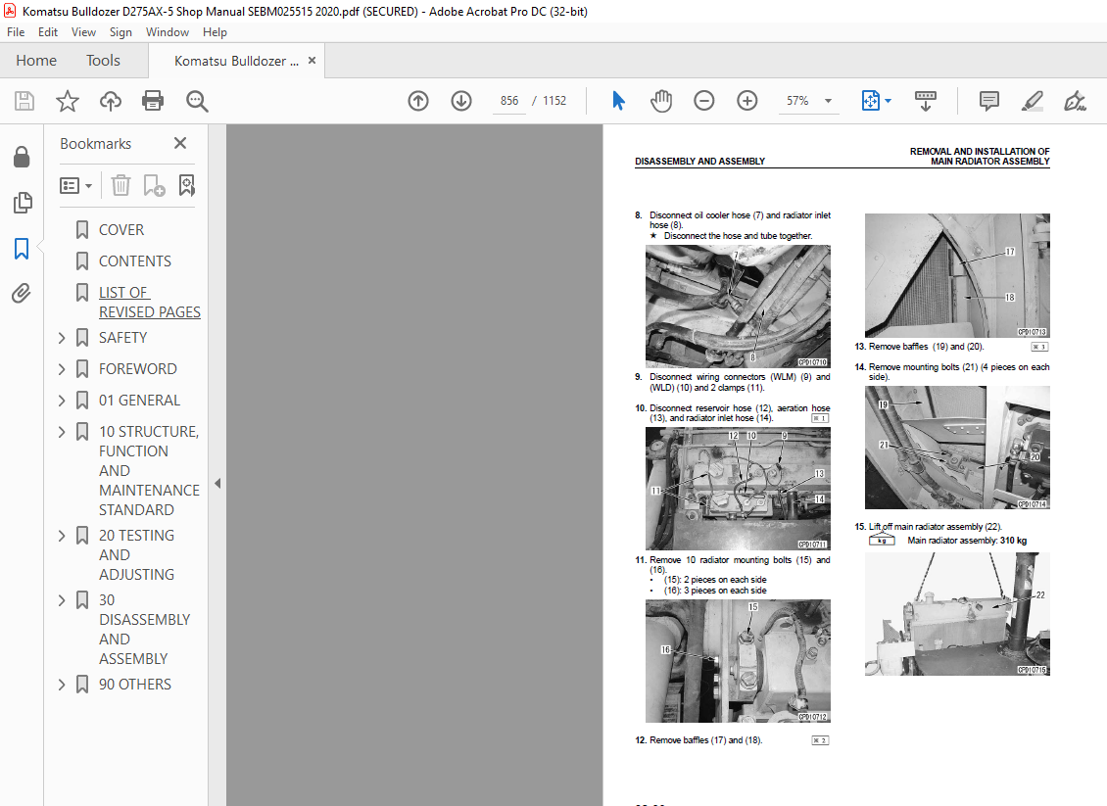1107x806 pixels.
Task: Open the Sign document pen tool
Action: pos(1075,101)
